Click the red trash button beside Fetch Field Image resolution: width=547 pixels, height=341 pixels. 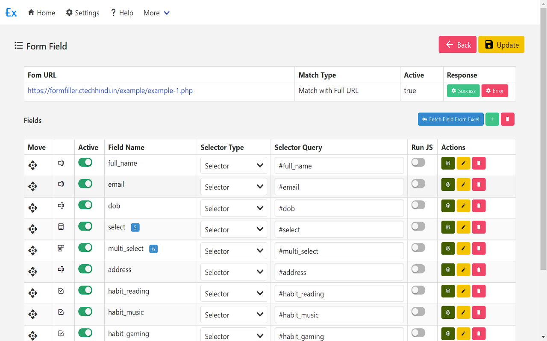point(507,119)
